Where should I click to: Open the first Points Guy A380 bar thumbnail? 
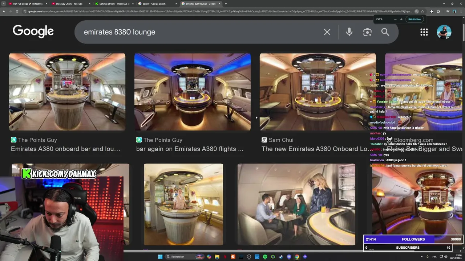pyautogui.click(x=67, y=92)
